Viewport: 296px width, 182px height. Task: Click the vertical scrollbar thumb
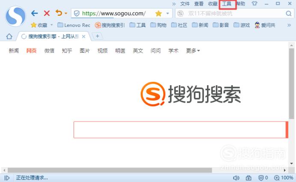click(291, 84)
